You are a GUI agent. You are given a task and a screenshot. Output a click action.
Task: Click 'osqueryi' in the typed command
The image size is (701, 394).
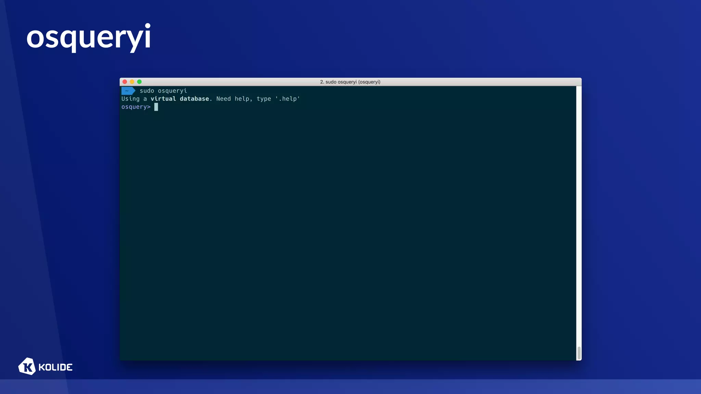[173, 91]
